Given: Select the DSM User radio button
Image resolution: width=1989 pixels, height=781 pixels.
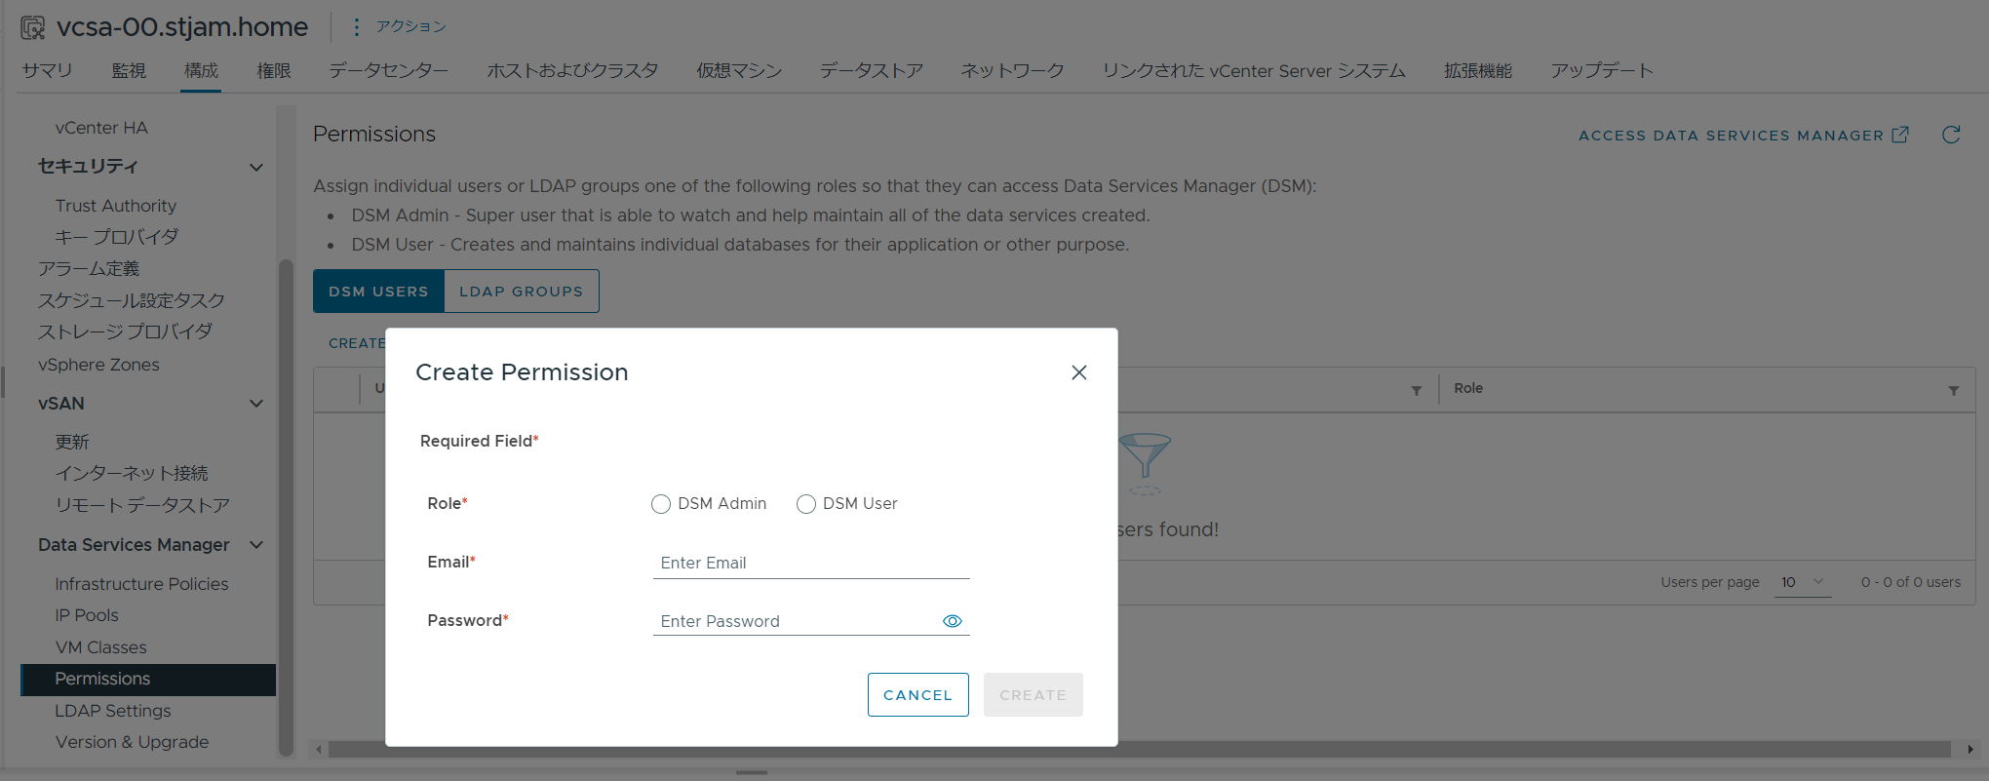Looking at the screenshot, I should pos(806,504).
